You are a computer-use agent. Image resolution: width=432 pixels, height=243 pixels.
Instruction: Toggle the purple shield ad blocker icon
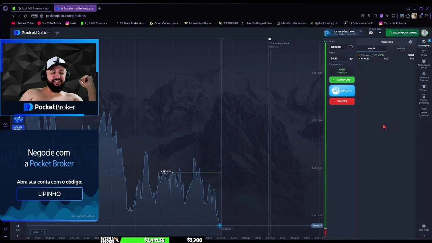click(x=381, y=16)
